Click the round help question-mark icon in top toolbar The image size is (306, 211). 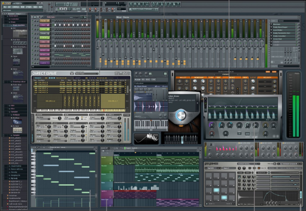[178, 4]
